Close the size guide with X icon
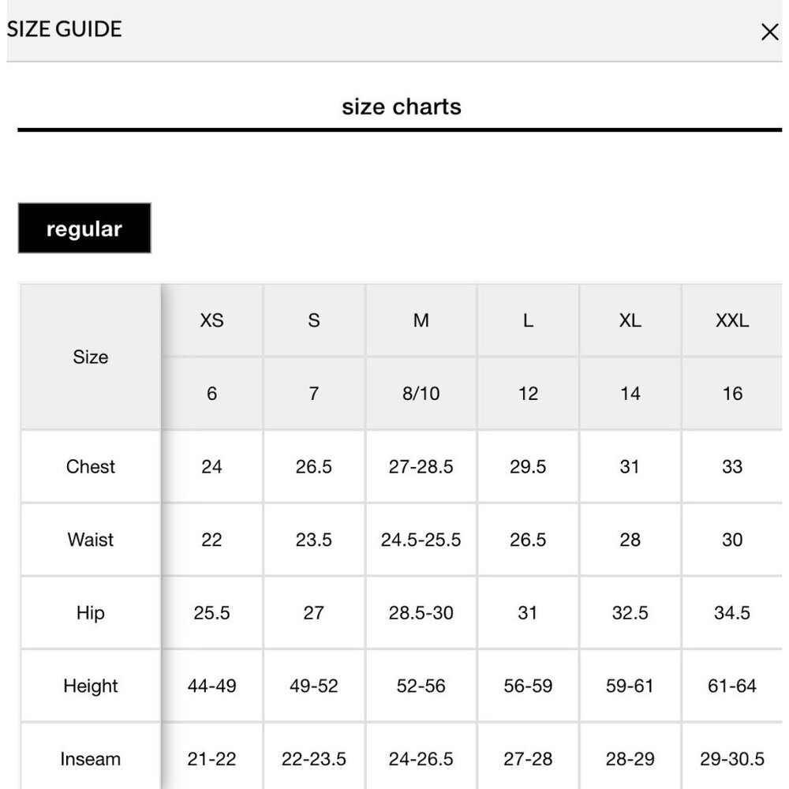 coord(769,32)
